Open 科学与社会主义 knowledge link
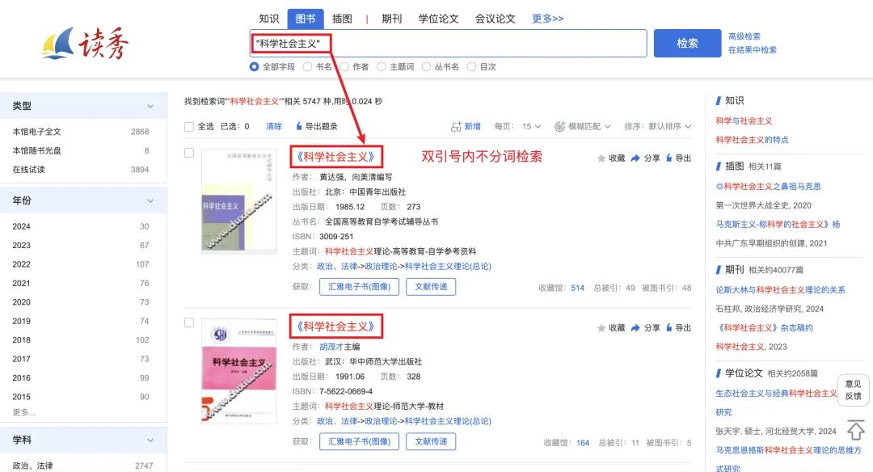Image resolution: width=873 pixels, height=472 pixels. (x=744, y=120)
